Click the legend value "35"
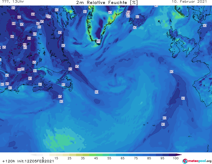This screenshot has height=164, width=212. point(83,158)
